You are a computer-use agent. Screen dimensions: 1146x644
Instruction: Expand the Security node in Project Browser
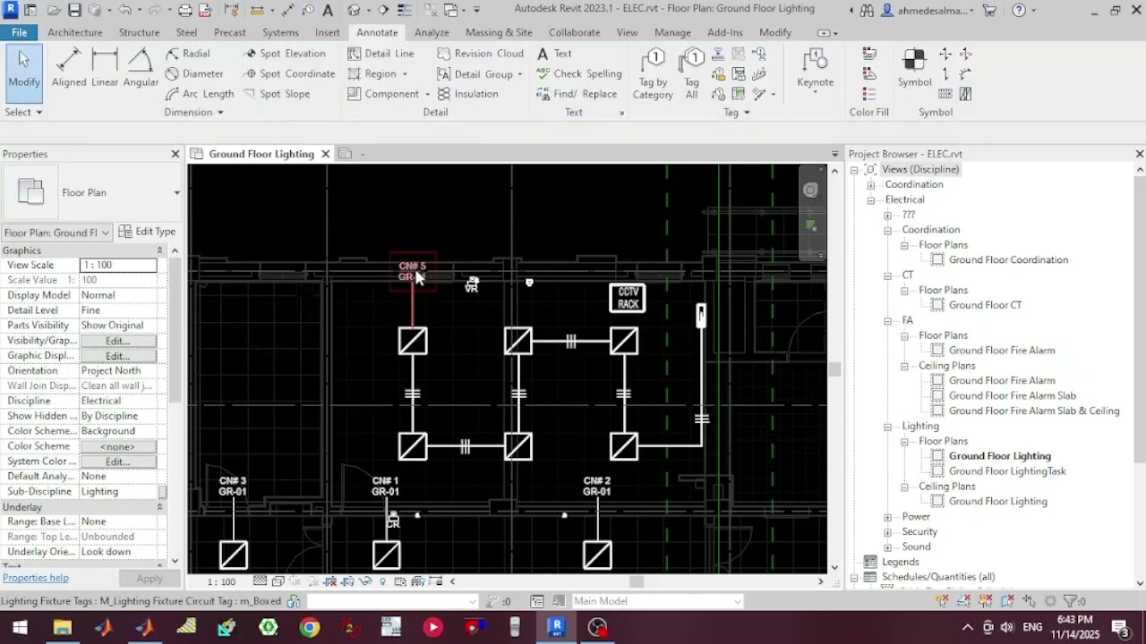pos(887,532)
